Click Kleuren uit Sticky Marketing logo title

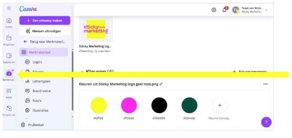pyautogui.click(x=119, y=84)
